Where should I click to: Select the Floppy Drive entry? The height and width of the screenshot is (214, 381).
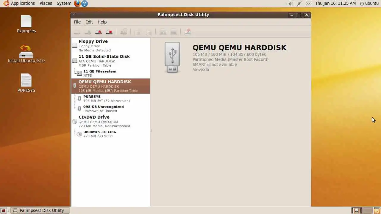click(x=110, y=45)
